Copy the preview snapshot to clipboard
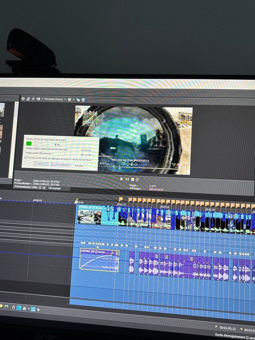The image size is (255, 340). pyautogui.click(x=78, y=99)
